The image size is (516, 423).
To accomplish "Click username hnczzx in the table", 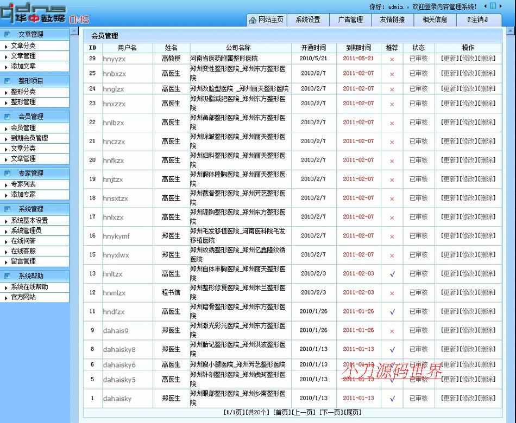I will 114,142.
